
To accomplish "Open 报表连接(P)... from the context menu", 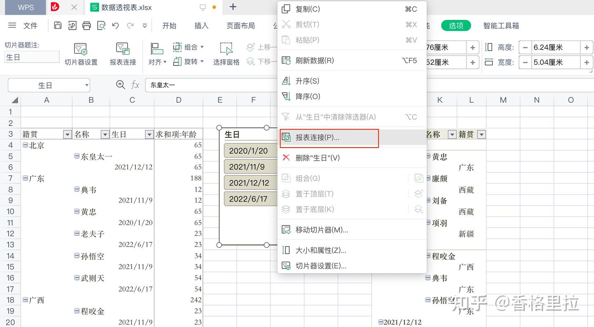I will pos(352,138).
